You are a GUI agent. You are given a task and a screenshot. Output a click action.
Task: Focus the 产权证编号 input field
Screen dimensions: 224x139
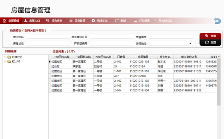(x=112, y=43)
